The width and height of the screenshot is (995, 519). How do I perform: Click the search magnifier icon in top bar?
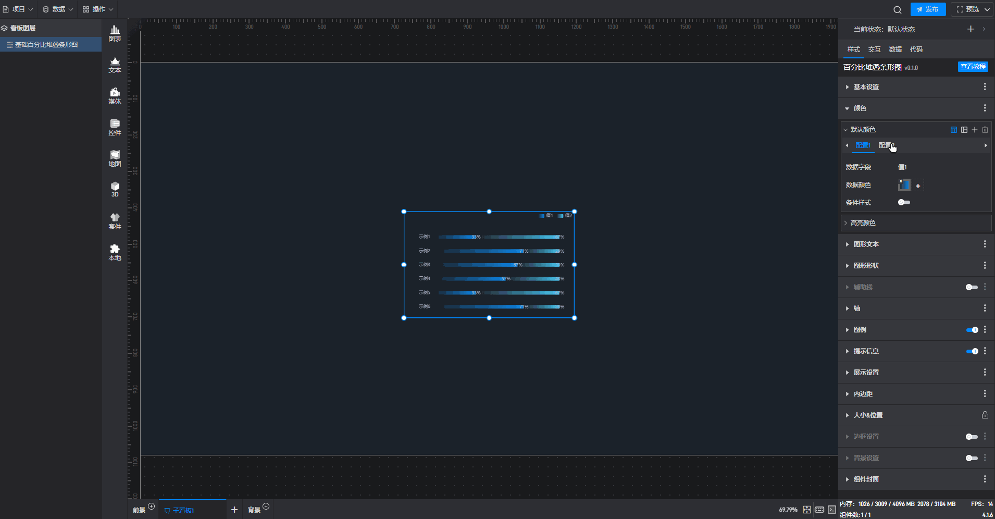click(x=897, y=9)
